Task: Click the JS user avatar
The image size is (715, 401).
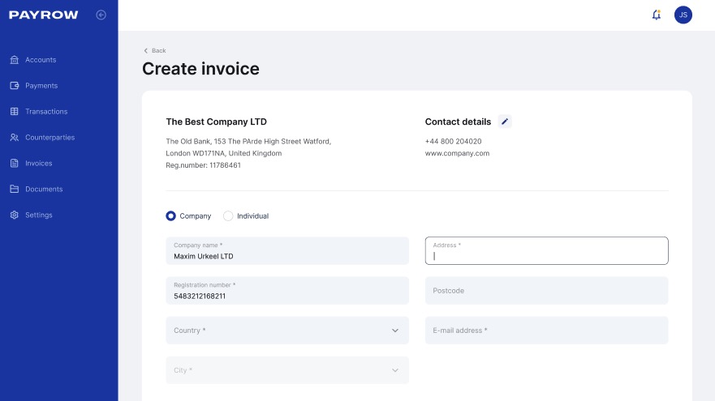Action: pyautogui.click(x=683, y=15)
